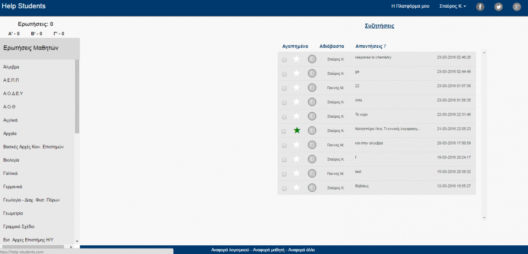This screenshot has height=254, width=528.
Task: Select the checkbox for 'Βεβαίως' message
Action: pos(284,188)
